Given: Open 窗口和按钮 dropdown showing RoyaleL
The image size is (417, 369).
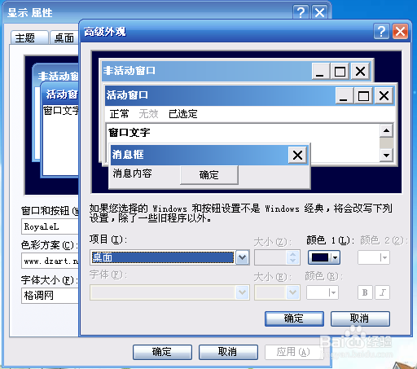Looking at the screenshot, I should pyautogui.click(x=50, y=226).
